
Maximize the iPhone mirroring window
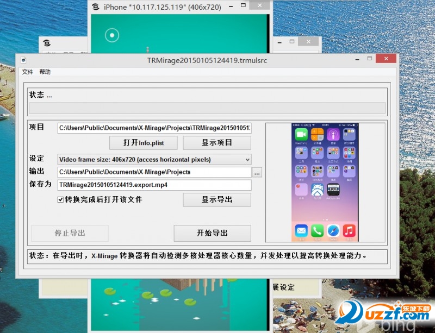click(243, 5)
